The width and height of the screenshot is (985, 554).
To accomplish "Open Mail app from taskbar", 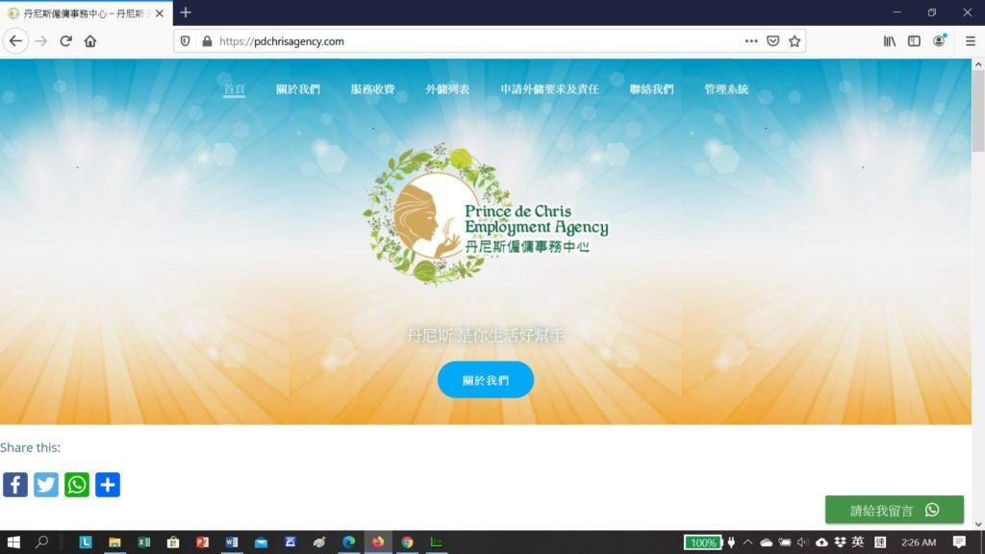I will 261,542.
